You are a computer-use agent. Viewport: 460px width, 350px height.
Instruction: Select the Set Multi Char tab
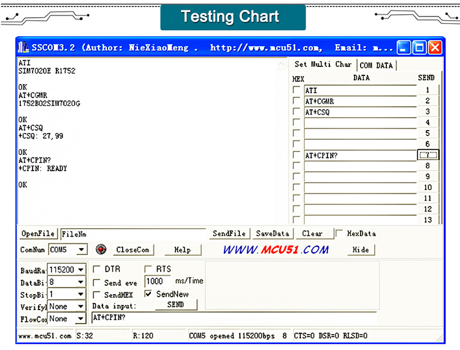[x=323, y=64]
